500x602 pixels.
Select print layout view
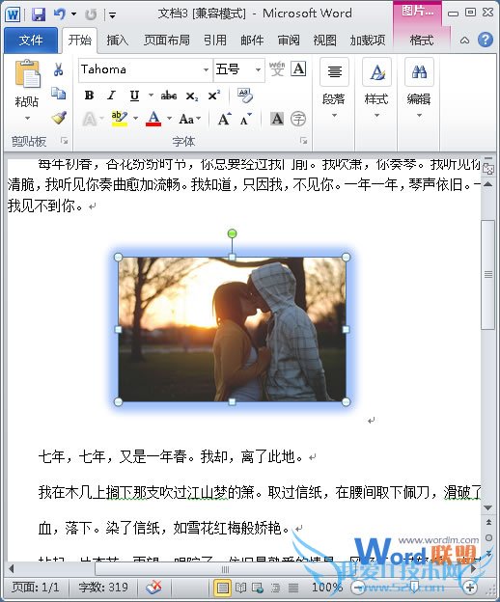pos(223,588)
